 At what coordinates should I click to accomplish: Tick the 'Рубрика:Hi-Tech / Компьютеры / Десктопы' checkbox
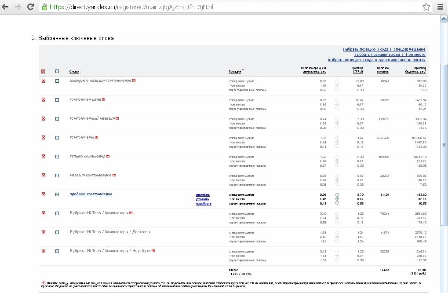pos(57,232)
